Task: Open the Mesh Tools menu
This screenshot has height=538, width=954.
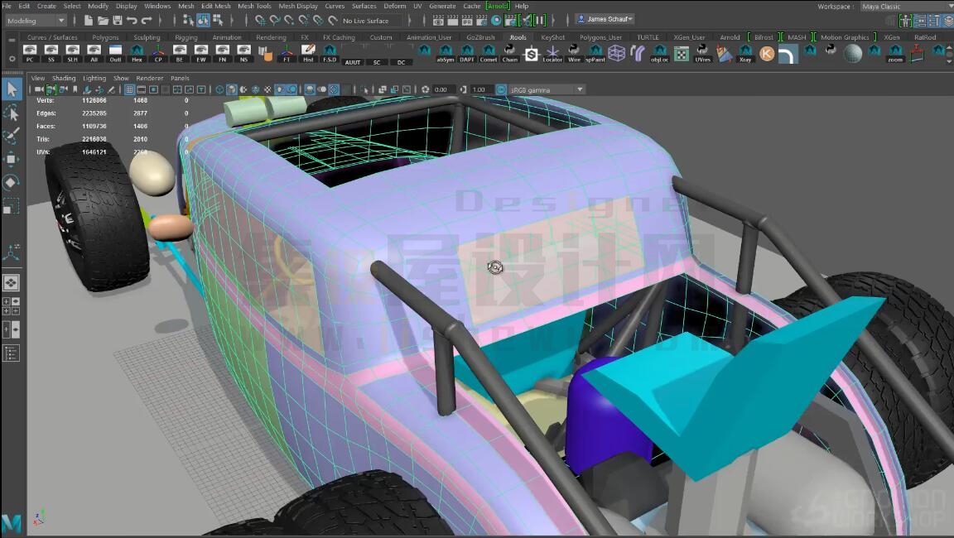Action: tap(254, 6)
